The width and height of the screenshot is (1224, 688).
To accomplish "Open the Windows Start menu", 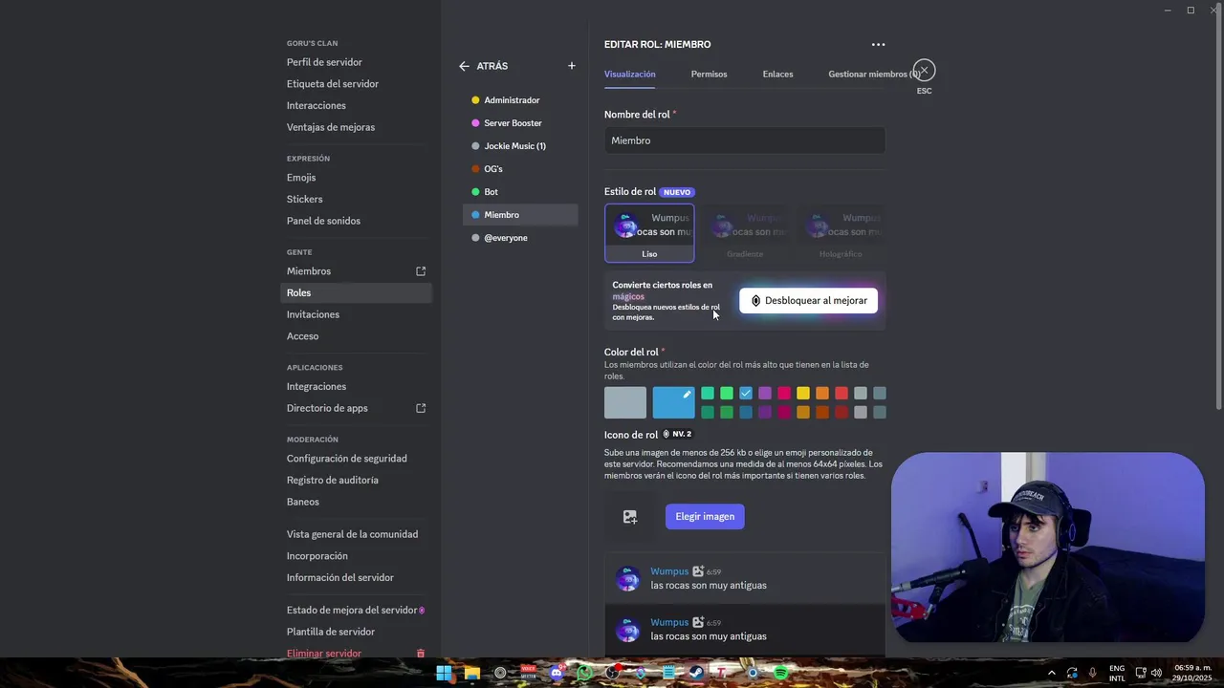I will coord(444,673).
